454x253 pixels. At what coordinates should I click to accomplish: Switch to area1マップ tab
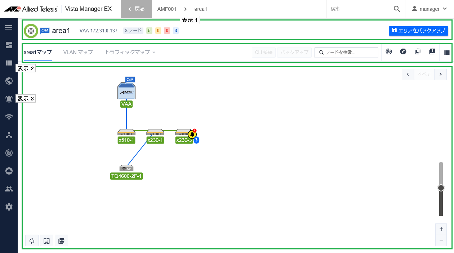pos(38,52)
